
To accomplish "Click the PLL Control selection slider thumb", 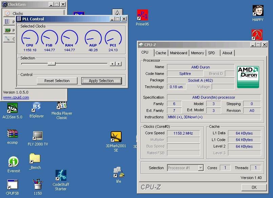I will pos(51,63).
